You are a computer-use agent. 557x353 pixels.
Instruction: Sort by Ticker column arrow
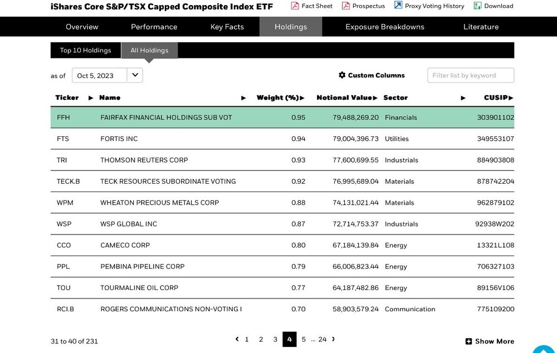coord(91,98)
